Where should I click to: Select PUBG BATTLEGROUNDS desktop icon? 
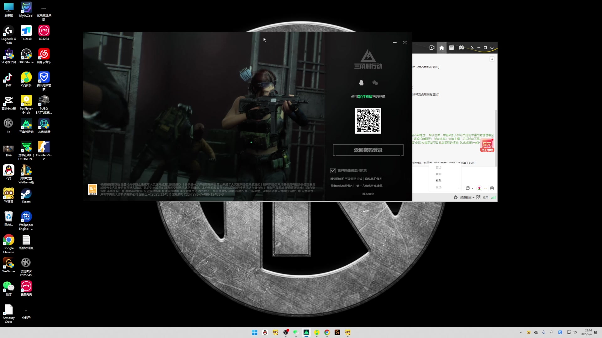44,104
